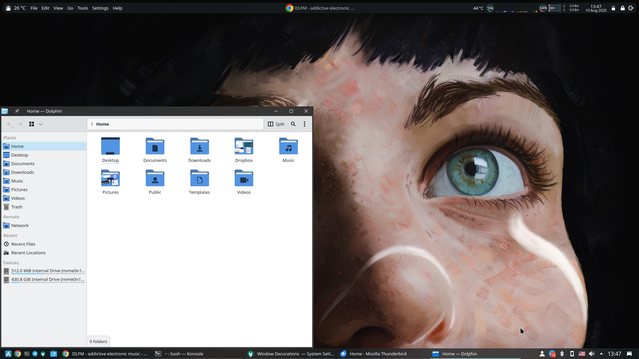The image size is (639, 359).
Task: Expand hidden system tray icons arrow
Action: (x=601, y=354)
